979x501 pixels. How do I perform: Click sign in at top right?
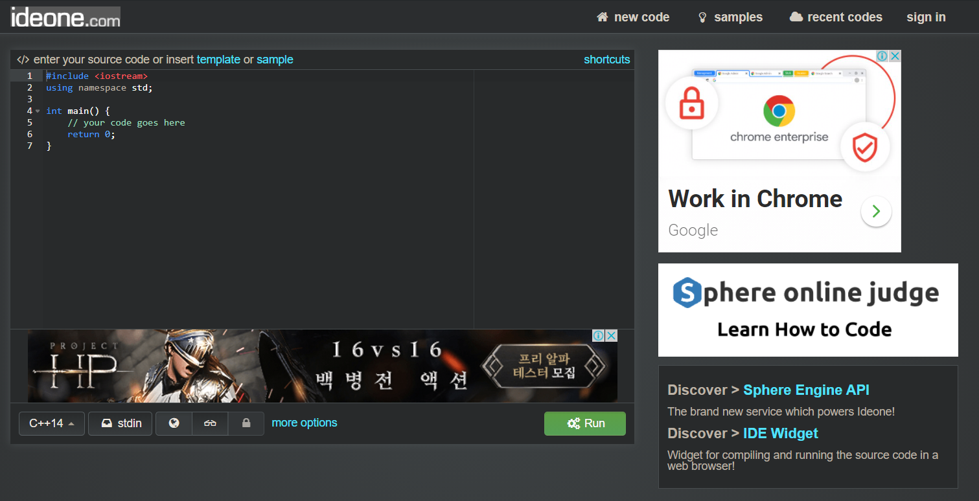pyautogui.click(x=926, y=17)
